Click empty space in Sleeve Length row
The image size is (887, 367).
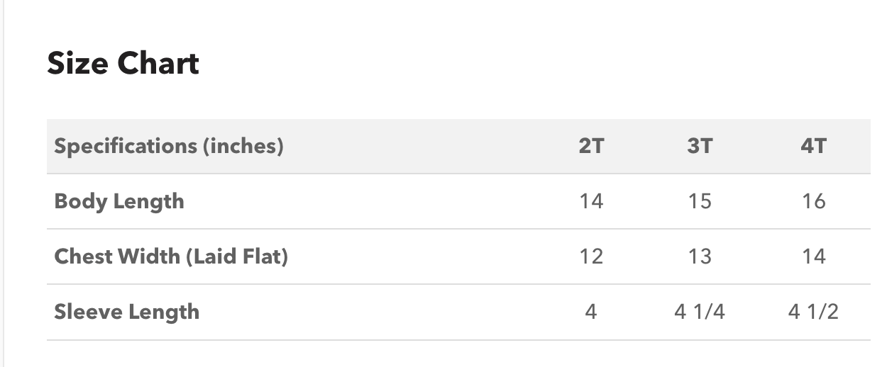390,312
